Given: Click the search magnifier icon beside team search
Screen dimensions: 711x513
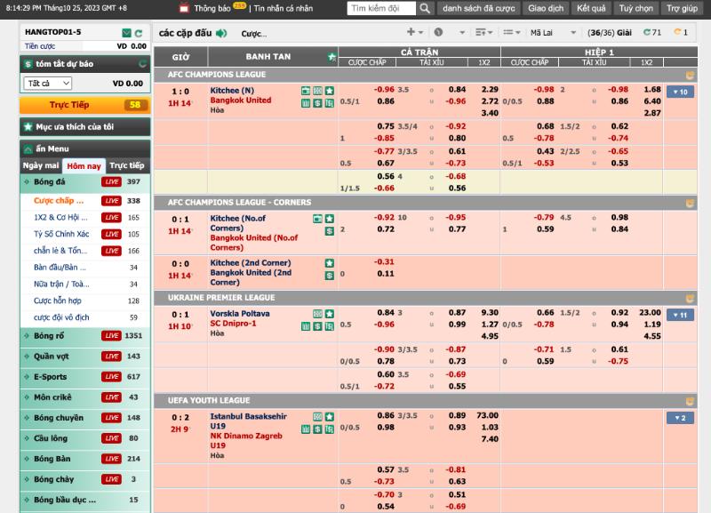Looking at the screenshot, I should coord(425,8).
